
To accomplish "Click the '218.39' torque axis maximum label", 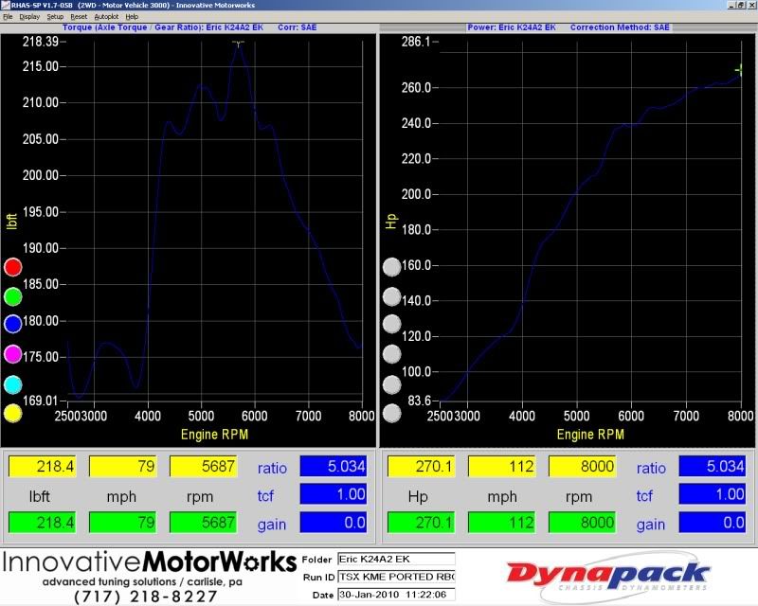I will click(40, 42).
